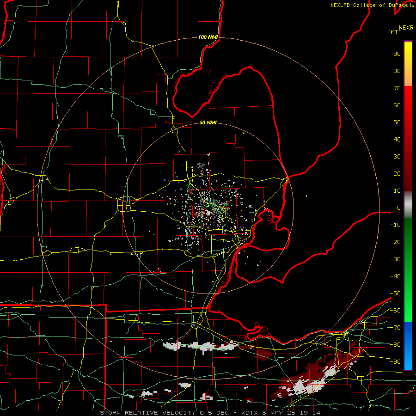Pick the gray zero-velocity segment of color bar

(x=408, y=205)
